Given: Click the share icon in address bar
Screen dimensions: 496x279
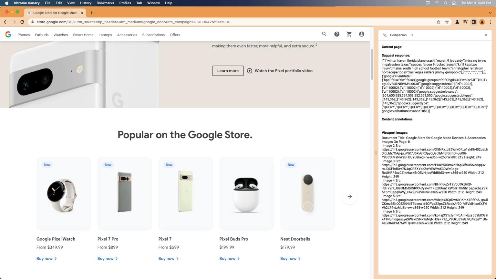Looking at the screenshot, I should coord(439,22).
